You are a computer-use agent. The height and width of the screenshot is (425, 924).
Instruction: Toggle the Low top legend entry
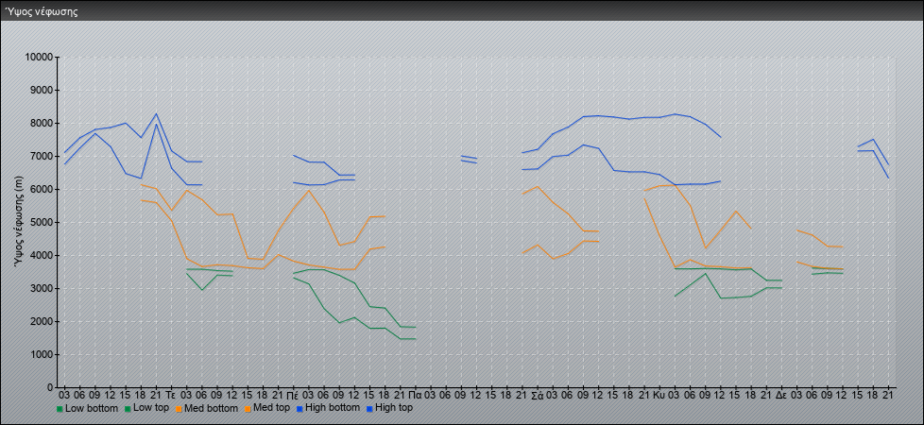coord(147,408)
